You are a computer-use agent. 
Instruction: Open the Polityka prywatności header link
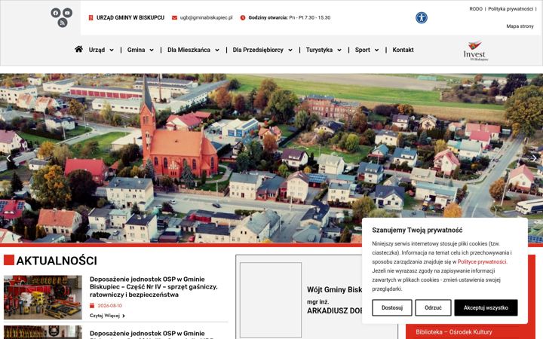(x=511, y=9)
